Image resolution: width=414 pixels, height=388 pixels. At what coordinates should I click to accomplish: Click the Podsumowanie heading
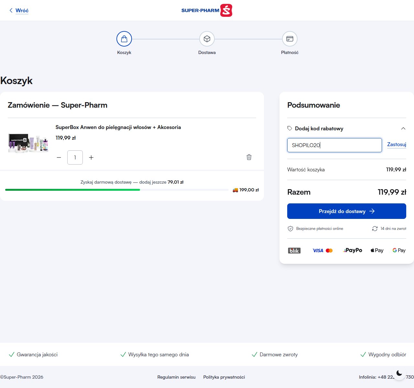tap(314, 105)
